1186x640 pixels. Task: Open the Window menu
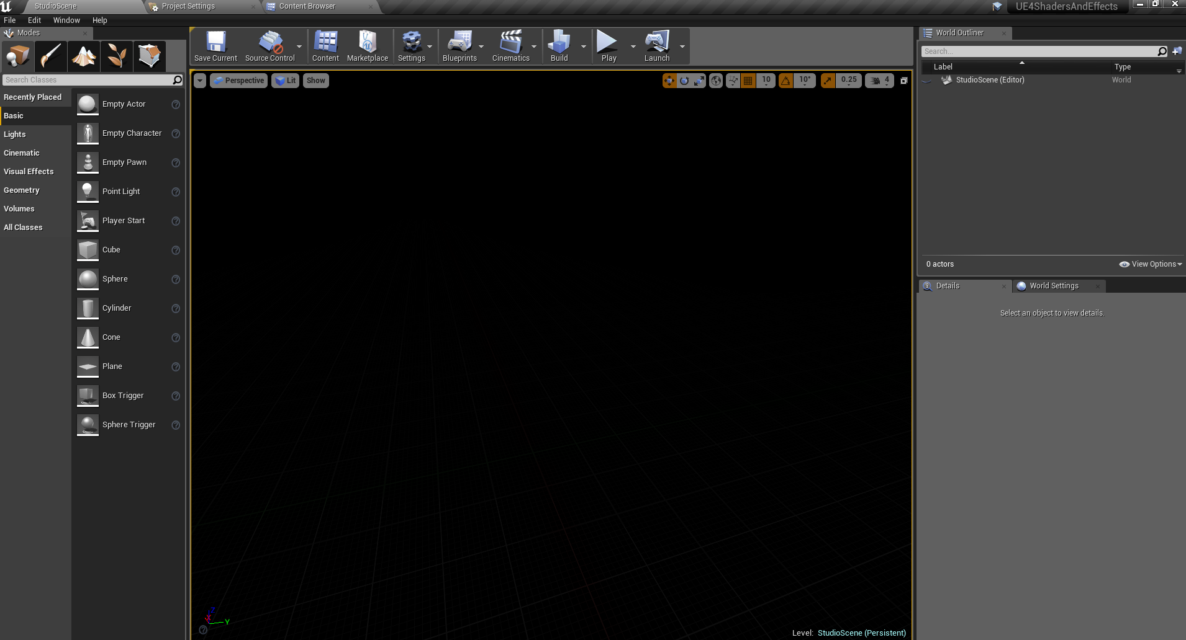point(66,20)
